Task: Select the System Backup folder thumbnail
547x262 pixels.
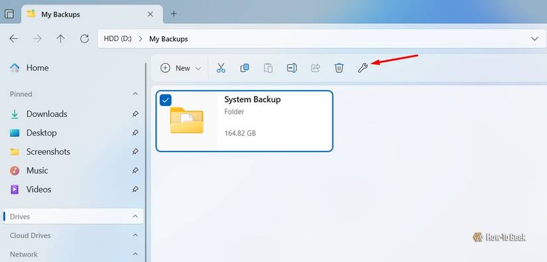Action: (x=186, y=120)
